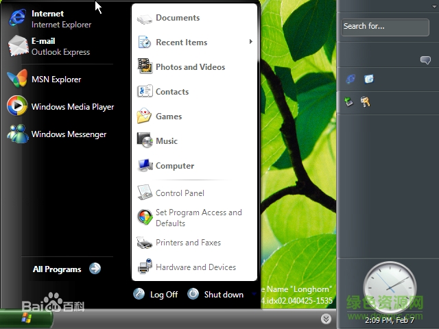Click the Start button on taskbar

tap(26, 319)
